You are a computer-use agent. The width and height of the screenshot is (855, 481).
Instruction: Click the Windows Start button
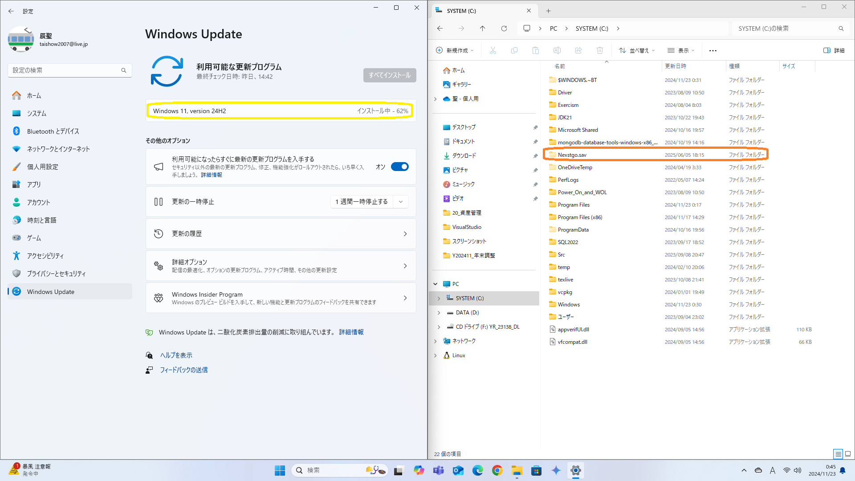point(280,470)
